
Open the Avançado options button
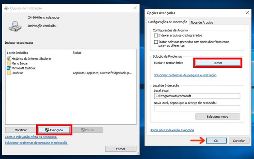tap(54, 130)
